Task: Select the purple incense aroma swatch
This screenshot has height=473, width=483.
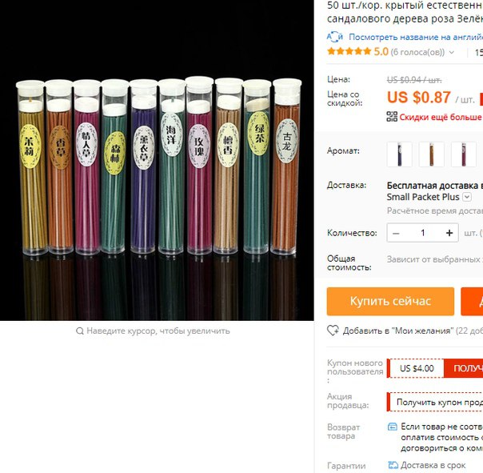Action: click(399, 154)
